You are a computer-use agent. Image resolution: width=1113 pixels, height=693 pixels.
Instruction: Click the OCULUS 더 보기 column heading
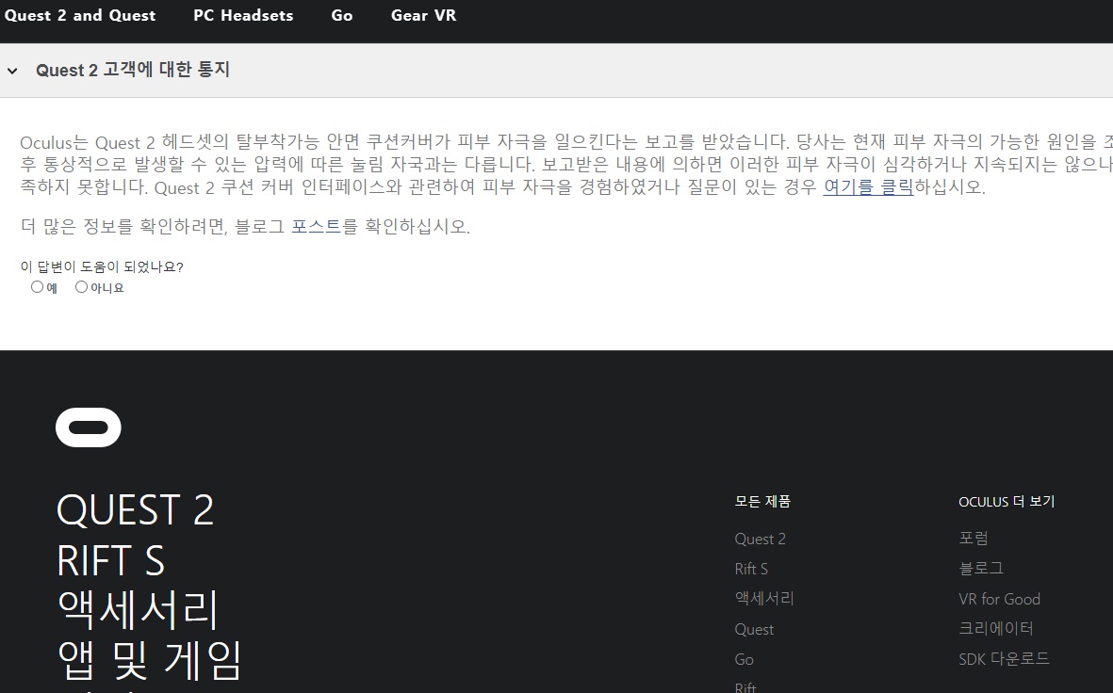coord(1007,502)
